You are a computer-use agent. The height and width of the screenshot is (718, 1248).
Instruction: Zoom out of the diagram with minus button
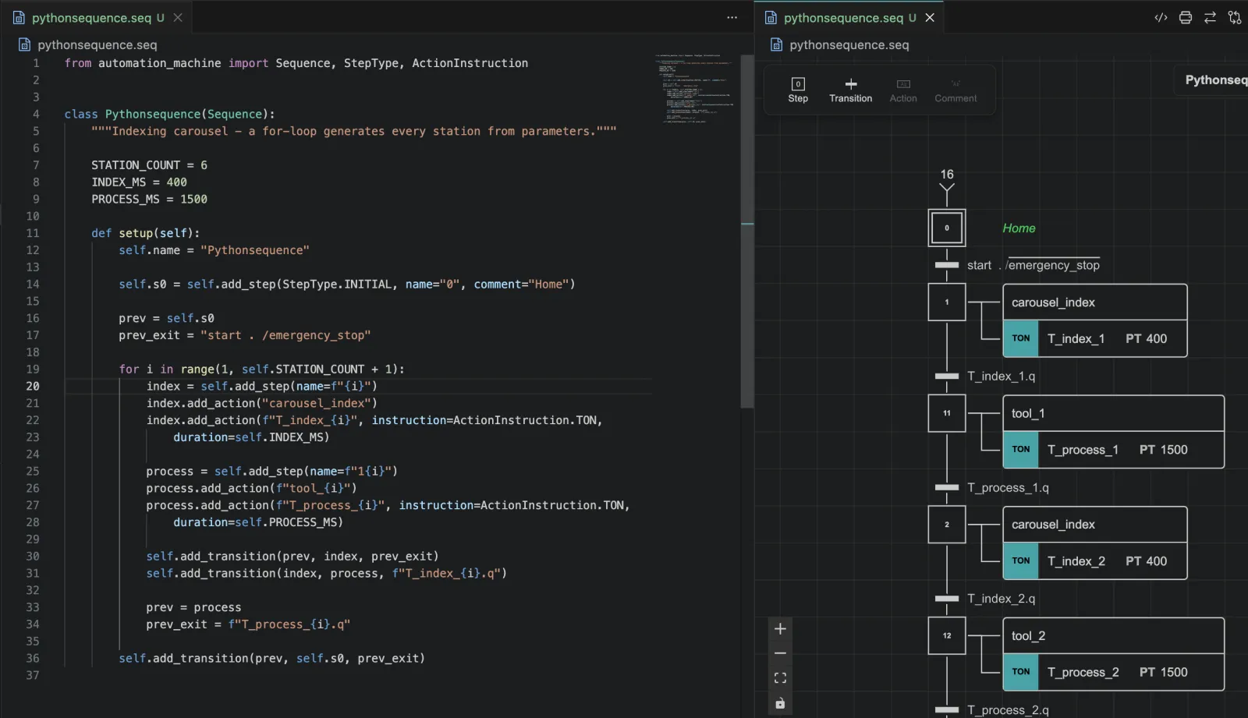tap(780, 653)
